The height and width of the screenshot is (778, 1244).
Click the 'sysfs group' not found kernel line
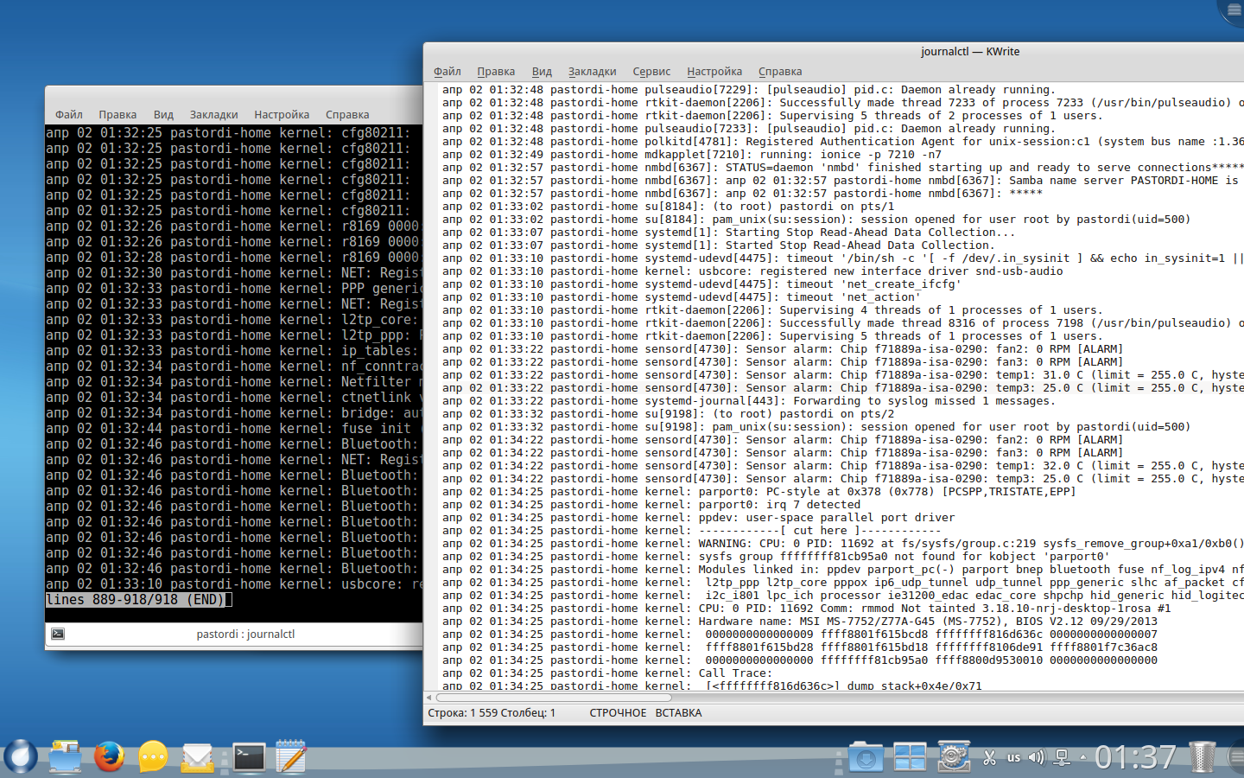775,557
